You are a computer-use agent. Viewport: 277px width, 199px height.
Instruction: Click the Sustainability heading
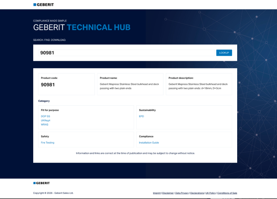tap(148, 110)
